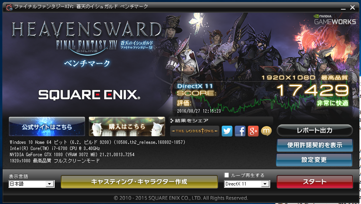Image resolution: width=361 pixels, height=204 pixels.
Task: Click 1920x1080 最高品質 フルスクリーンモード line
Action: click(x=55, y=160)
